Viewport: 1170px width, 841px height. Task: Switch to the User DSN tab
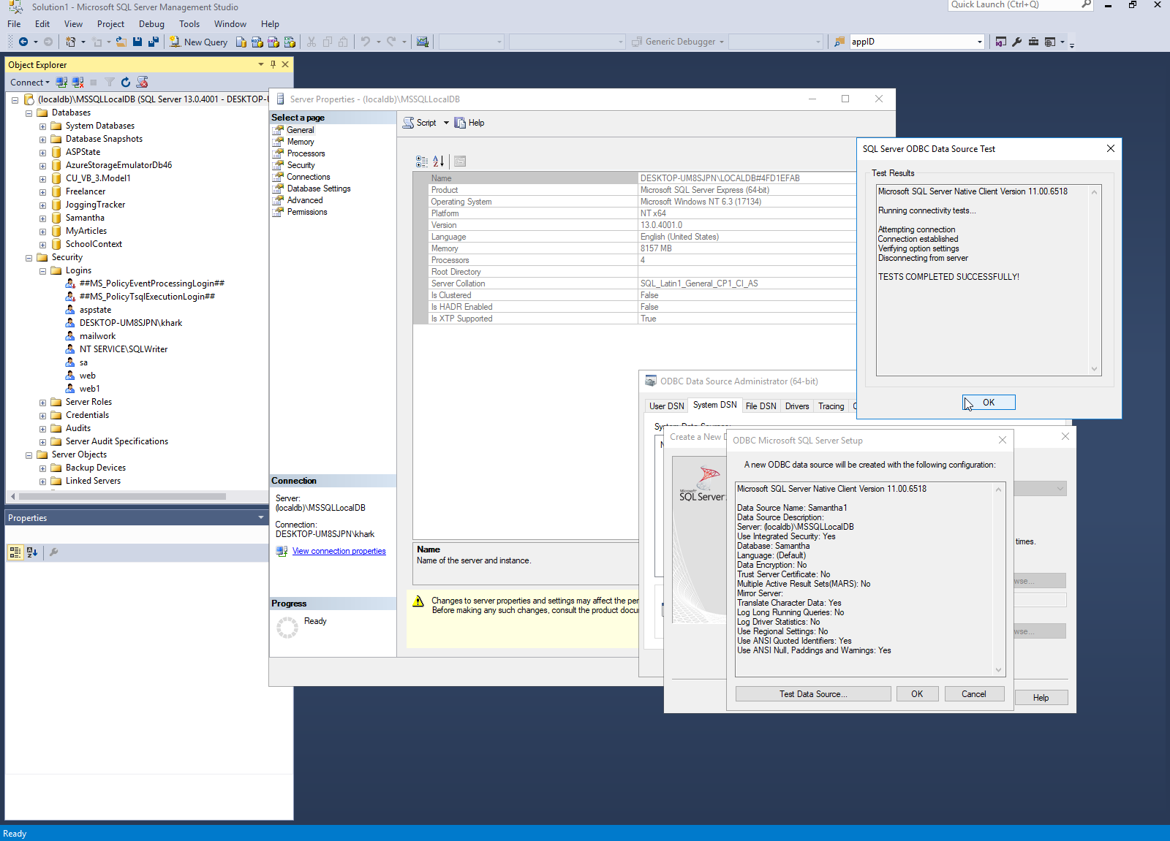(x=667, y=406)
